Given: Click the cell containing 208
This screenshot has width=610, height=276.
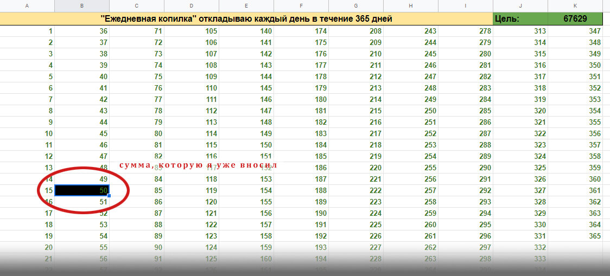Looking at the screenshot, I should (x=356, y=31).
